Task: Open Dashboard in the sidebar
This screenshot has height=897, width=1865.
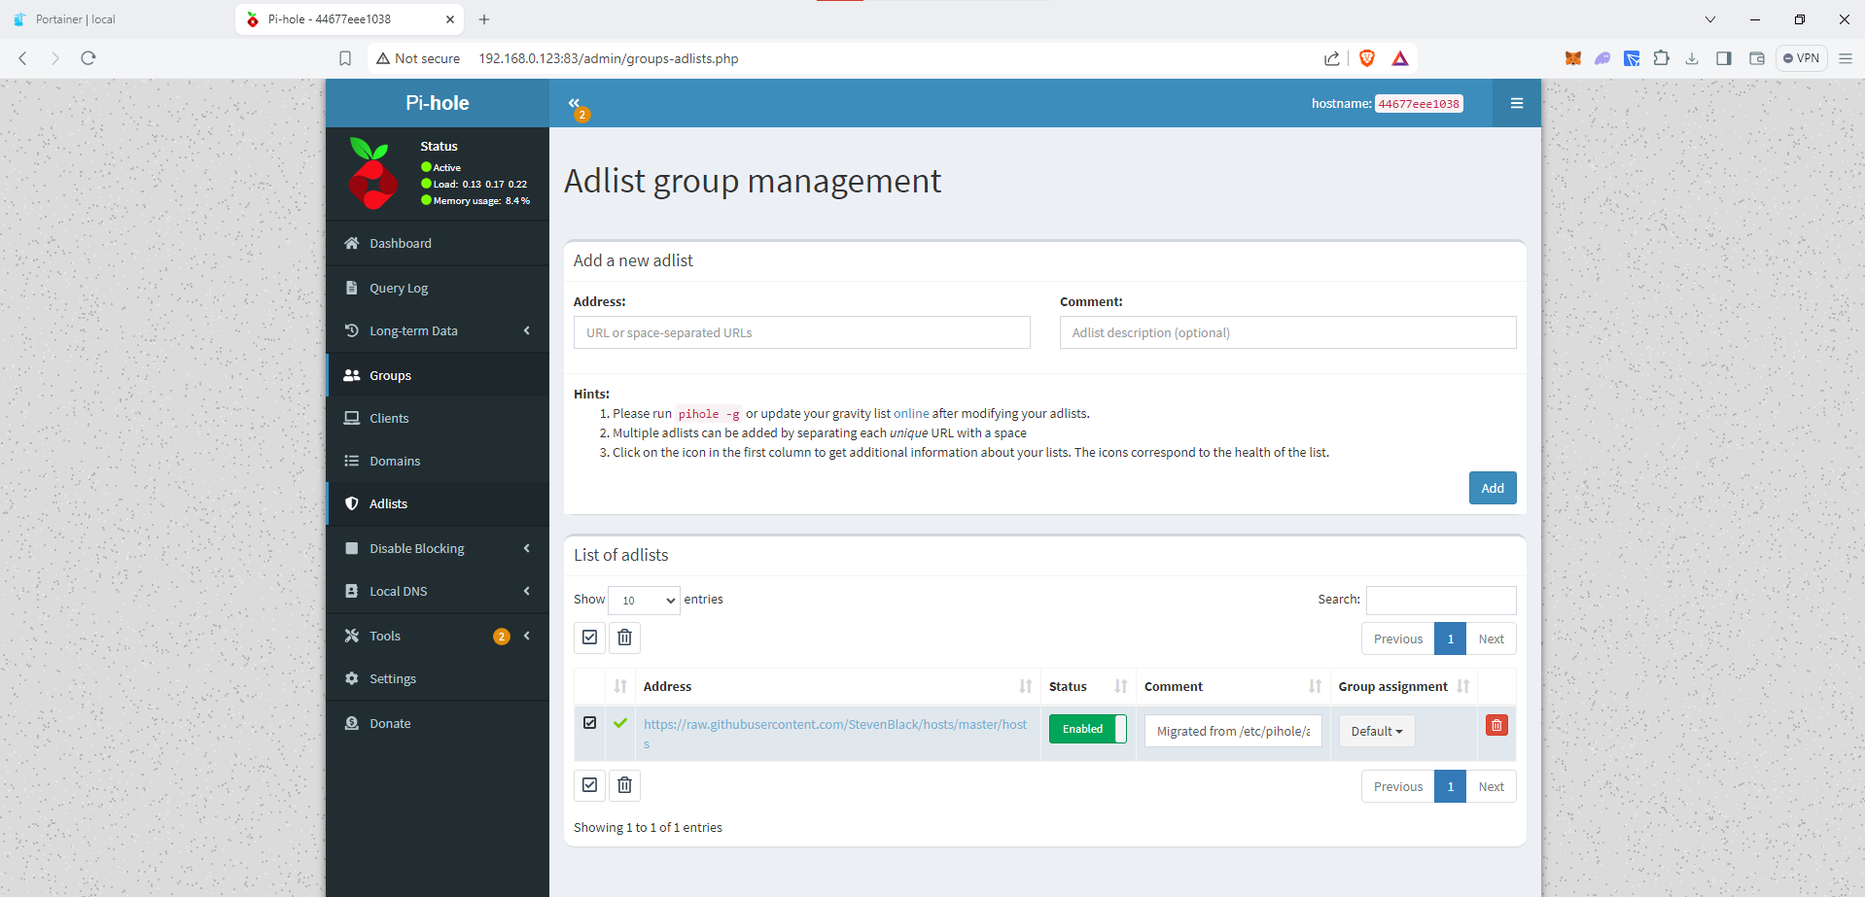Action: coord(438,243)
